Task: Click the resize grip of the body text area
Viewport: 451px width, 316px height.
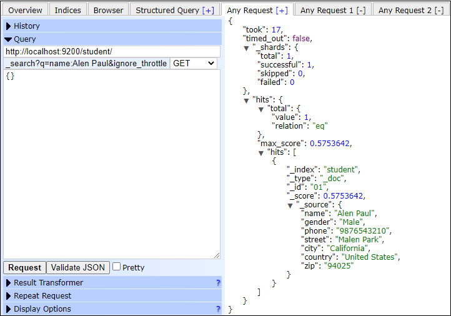Action: 217,255
